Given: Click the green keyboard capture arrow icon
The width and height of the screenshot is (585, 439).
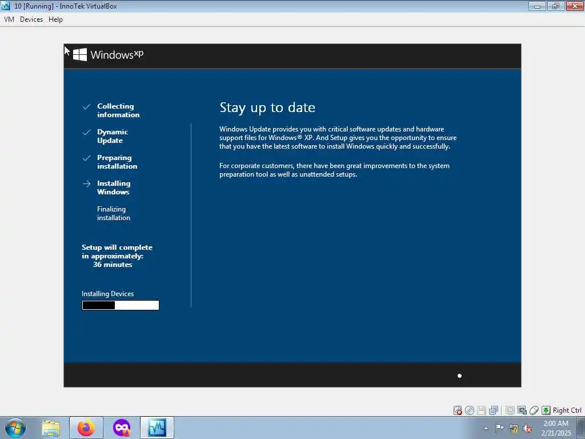Looking at the screenshot, I should (546, 410).
